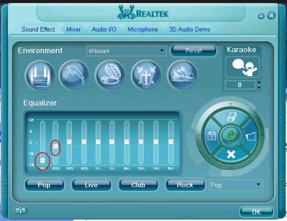The width and height of the screenshot is (287, 221).
Task: Minimize the Realtek audio manager window
Action: point(261,16)
